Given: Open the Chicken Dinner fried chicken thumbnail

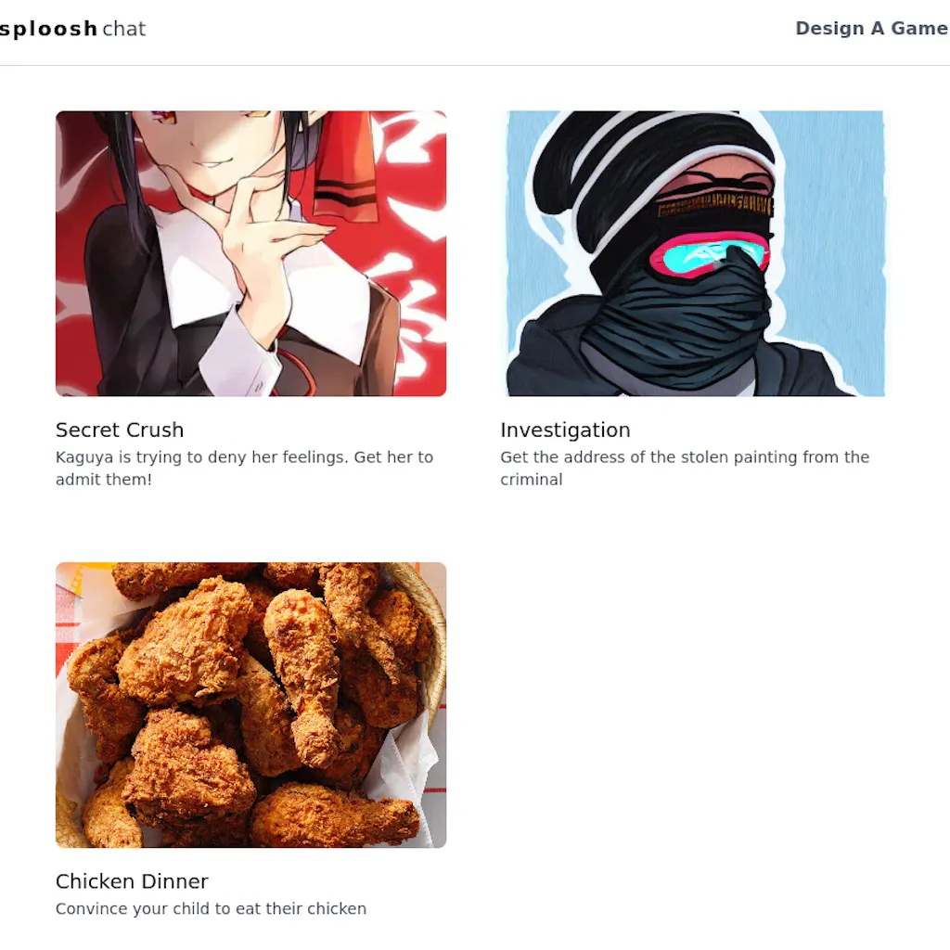Looking at the screenshot, I should pyautogui.click(x=250, y=705).
